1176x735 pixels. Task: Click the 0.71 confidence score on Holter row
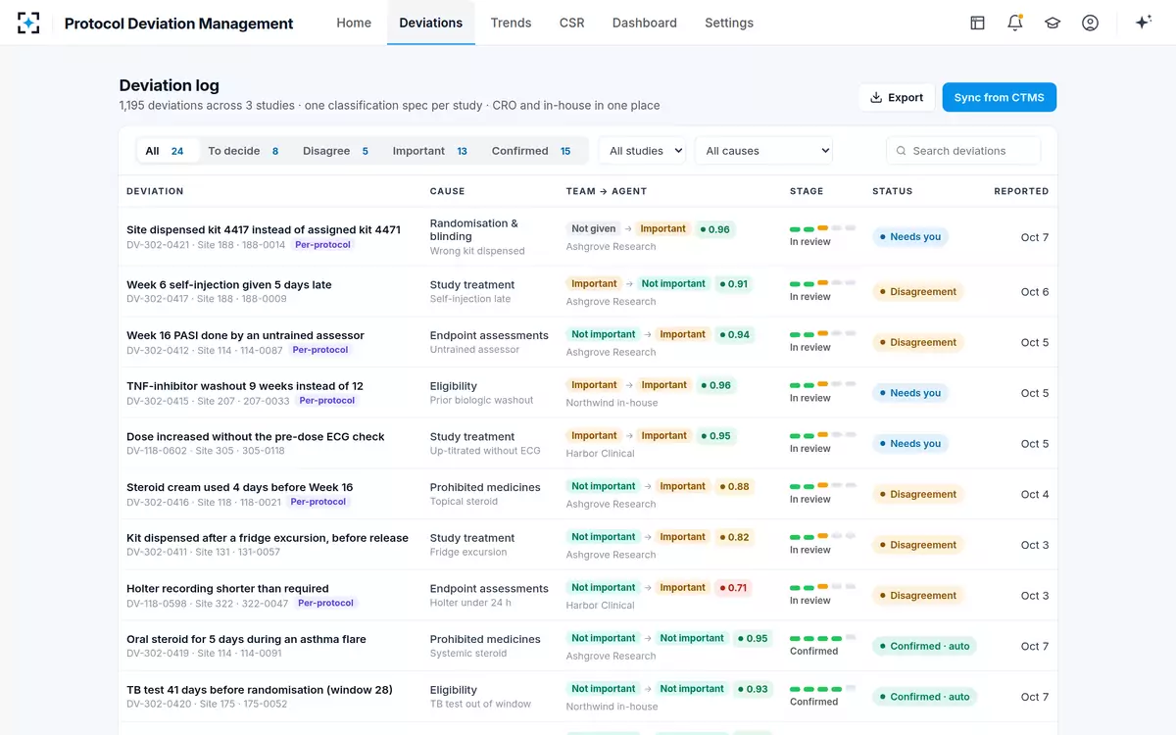(x=733, y=588)
